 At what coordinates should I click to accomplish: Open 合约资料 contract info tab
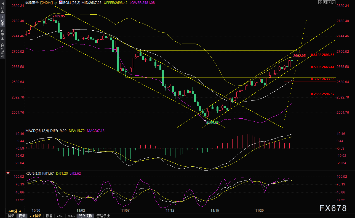tap(2, 50)
